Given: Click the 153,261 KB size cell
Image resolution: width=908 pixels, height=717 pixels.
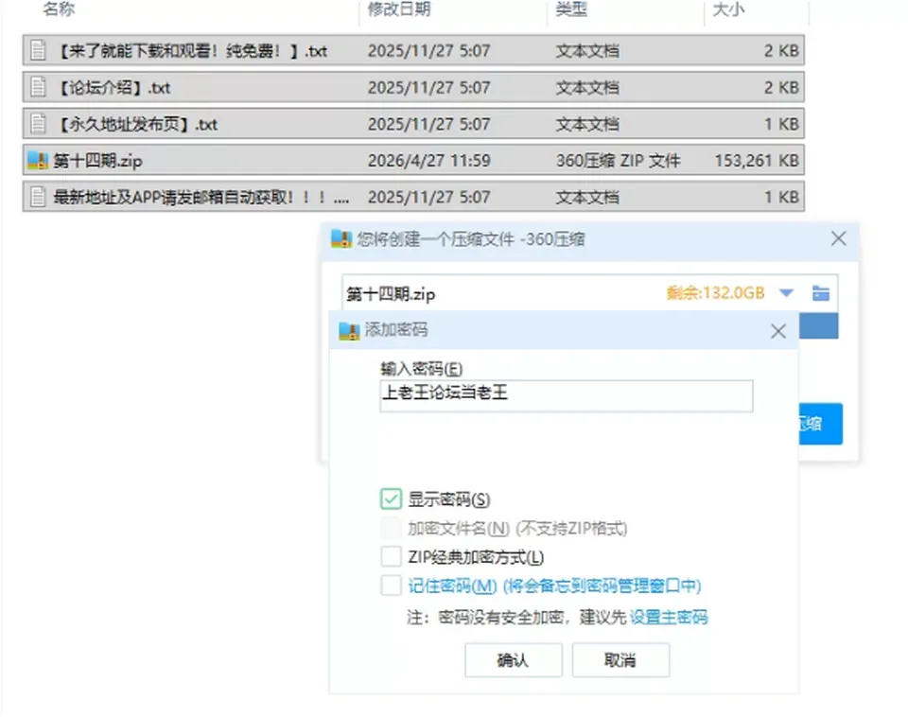Looking at the screenshot, I should pyautogui.click(x=757, y=161).
